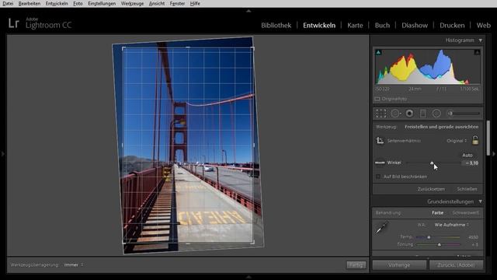
Task: Collapse the Histogramm panel
Action: click(x=481, y=40)
